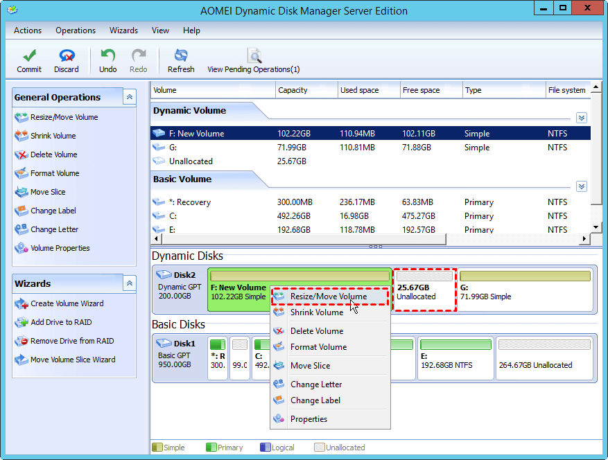Screen dimensions: 608x460
Task: Select the Unallocated 25.67GB list row
Action: [370, 161]
